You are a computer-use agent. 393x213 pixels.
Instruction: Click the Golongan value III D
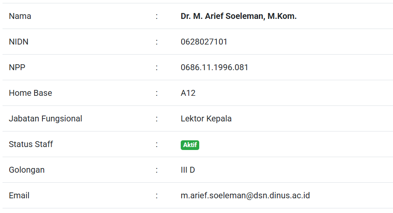point(187,170)
